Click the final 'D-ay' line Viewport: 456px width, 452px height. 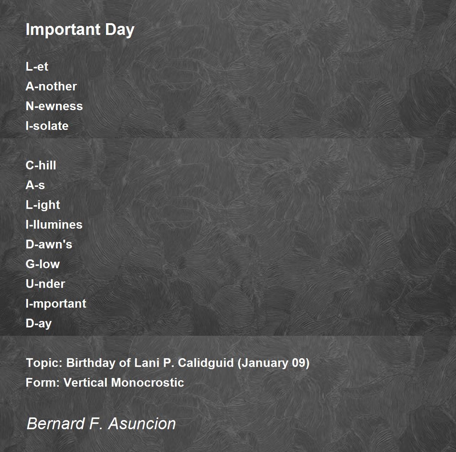pos(39,324)
